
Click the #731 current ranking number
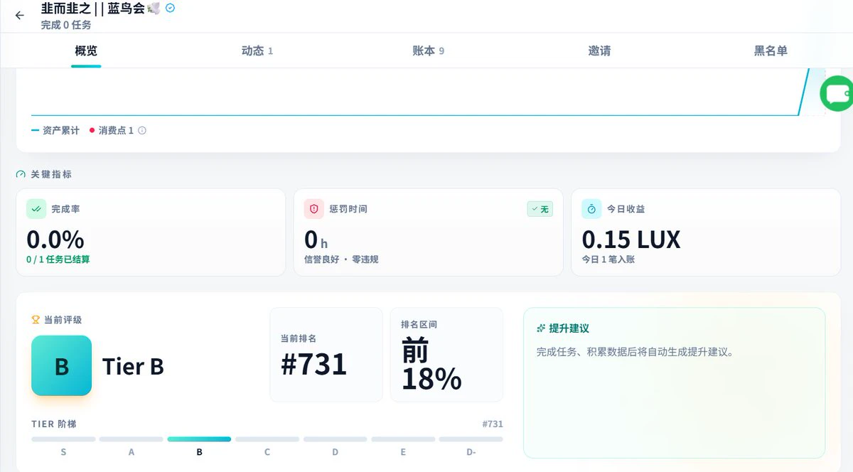coord(313,364)
